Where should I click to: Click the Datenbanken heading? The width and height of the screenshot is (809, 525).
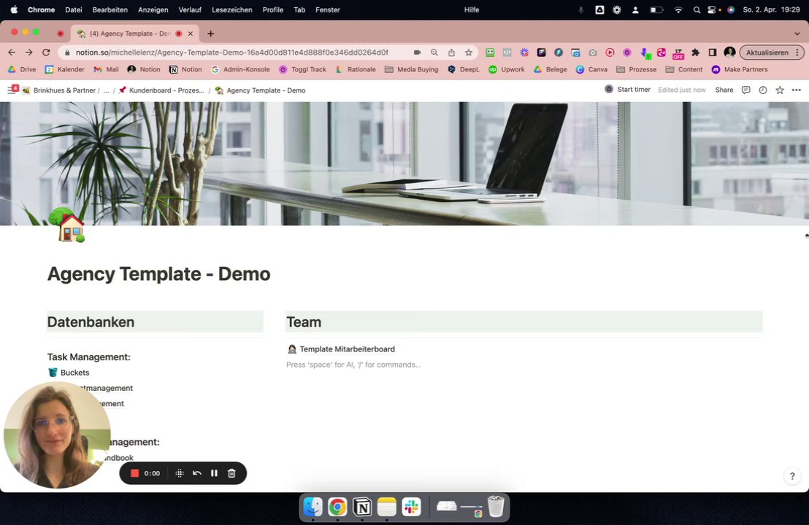91,322
